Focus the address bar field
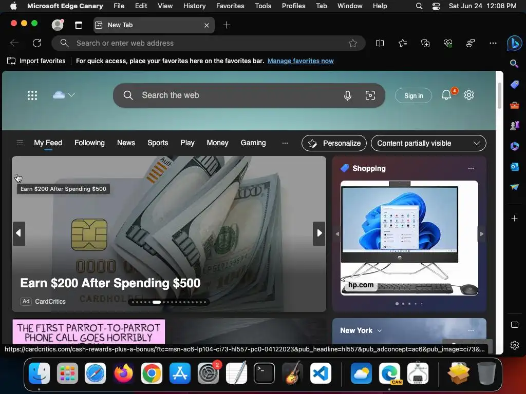526x394 pixels. pyautogui.click(x=208, y=43)
